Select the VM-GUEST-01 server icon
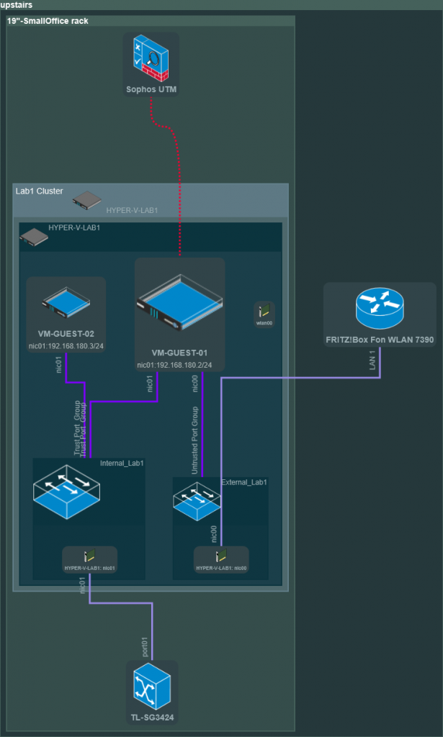This screenshot has height=737, width=443. 179,303
